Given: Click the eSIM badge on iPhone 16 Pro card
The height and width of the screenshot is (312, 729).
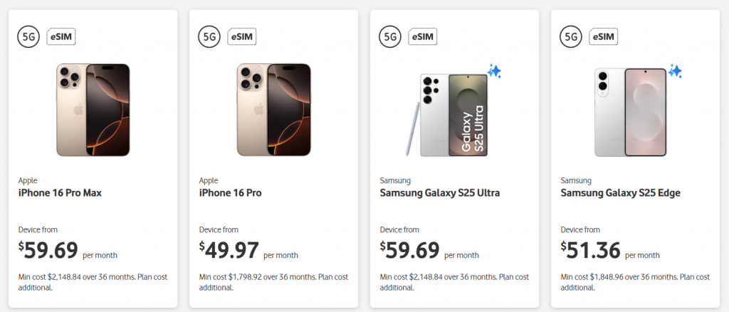Looking at the screenshot, I should point(242,37).
